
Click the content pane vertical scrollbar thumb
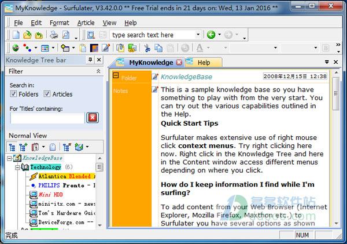click(x=336, y=93)
